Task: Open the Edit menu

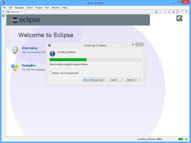Action: click(11, 8)
